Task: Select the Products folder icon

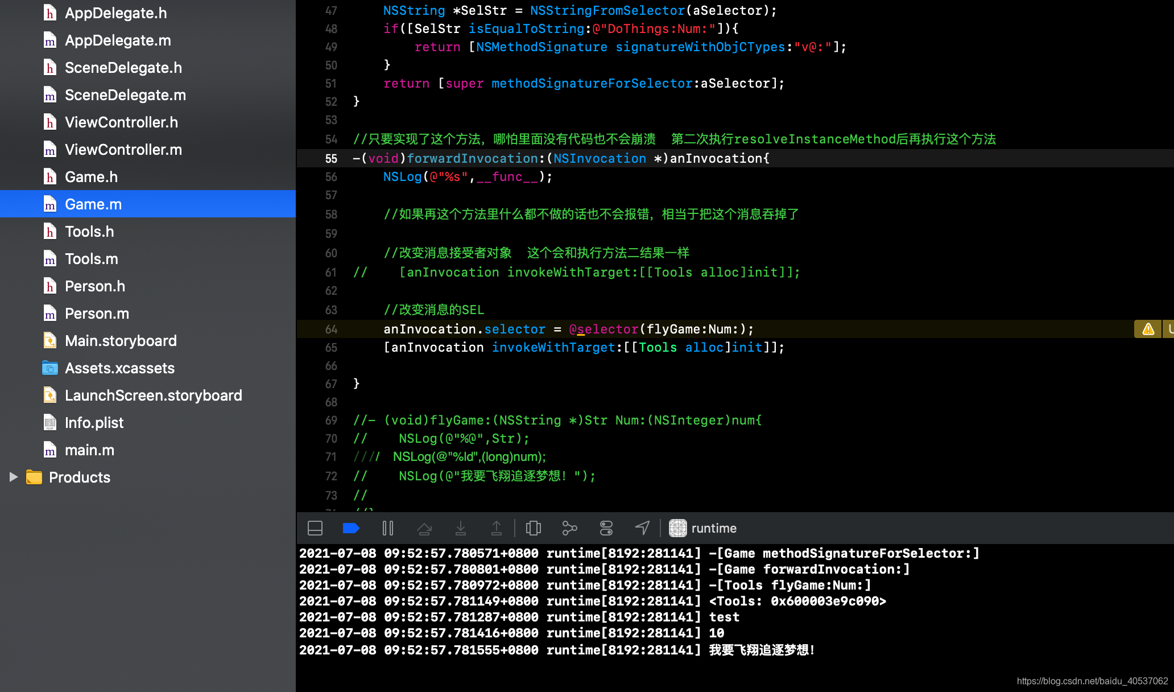Action: pos(34,477)
